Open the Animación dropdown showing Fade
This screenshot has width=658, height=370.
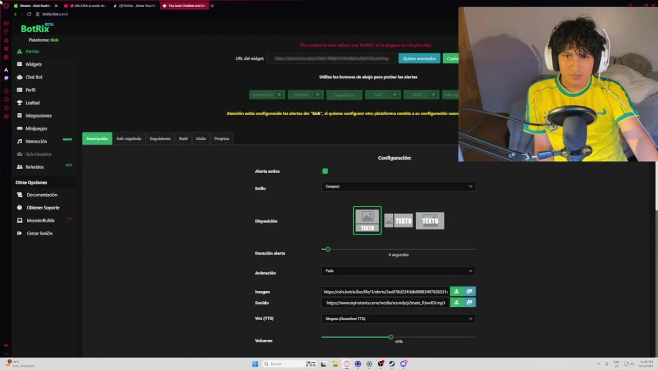tap(398, 271)
